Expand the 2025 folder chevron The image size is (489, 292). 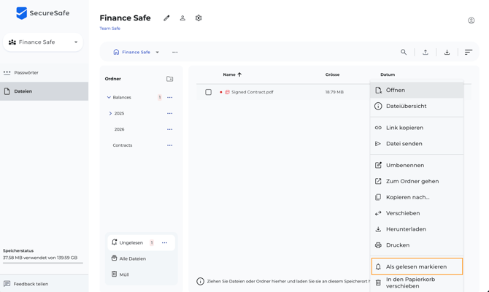(110, 113)
